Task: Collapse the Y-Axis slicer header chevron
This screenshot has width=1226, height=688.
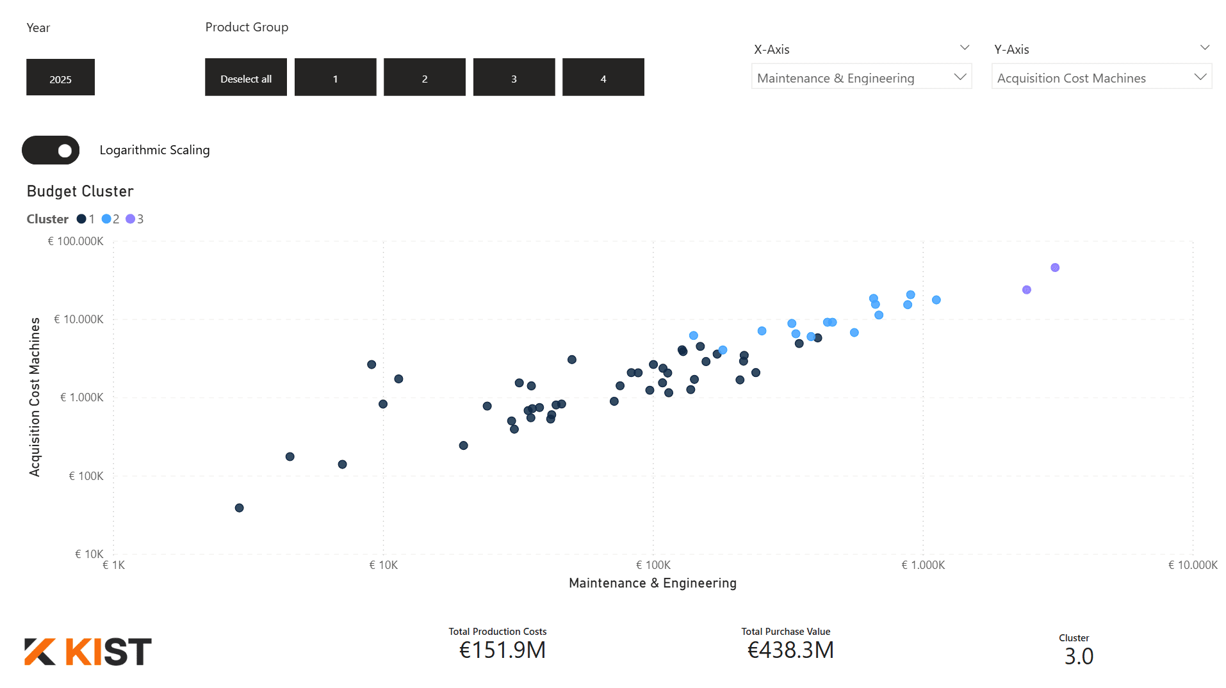Action: point(1204,48)
